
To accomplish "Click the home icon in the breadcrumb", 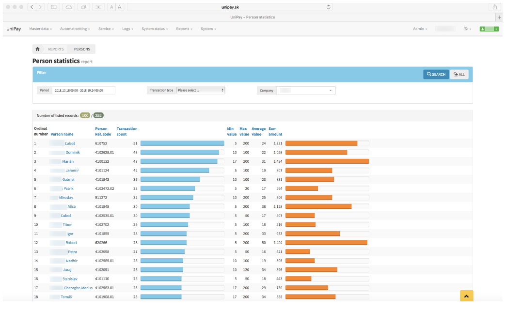I will coord(37,49).
